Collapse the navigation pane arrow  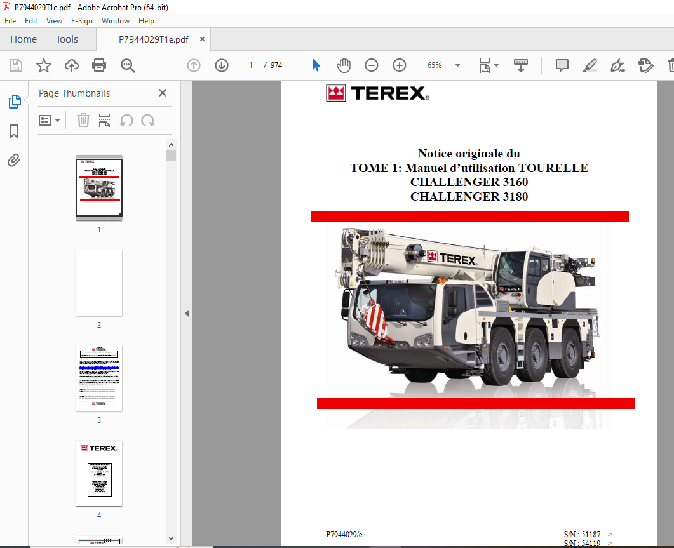coord(187,313)
